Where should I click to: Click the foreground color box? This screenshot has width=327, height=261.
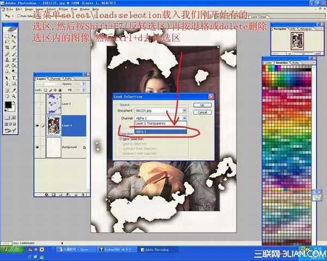[x=8, y=104]
